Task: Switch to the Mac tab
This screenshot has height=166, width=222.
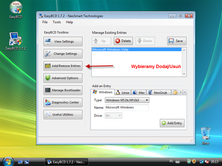Action: (139, 93)
